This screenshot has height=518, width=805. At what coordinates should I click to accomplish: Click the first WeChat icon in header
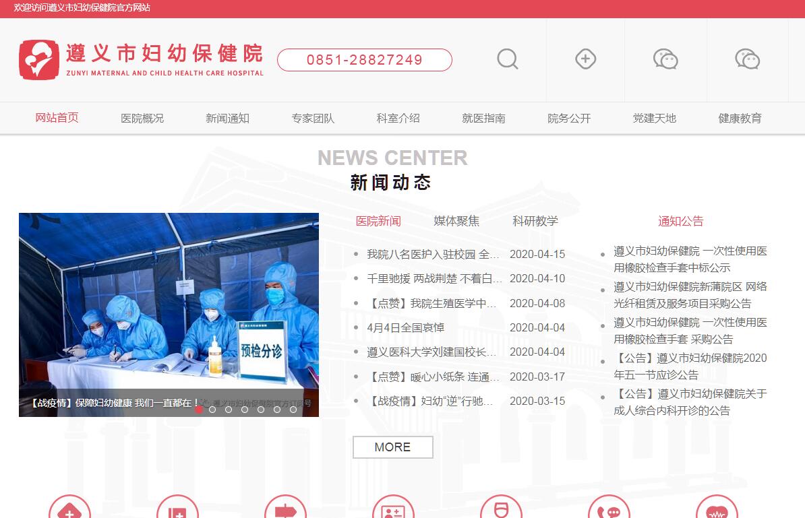pos(665,59)
